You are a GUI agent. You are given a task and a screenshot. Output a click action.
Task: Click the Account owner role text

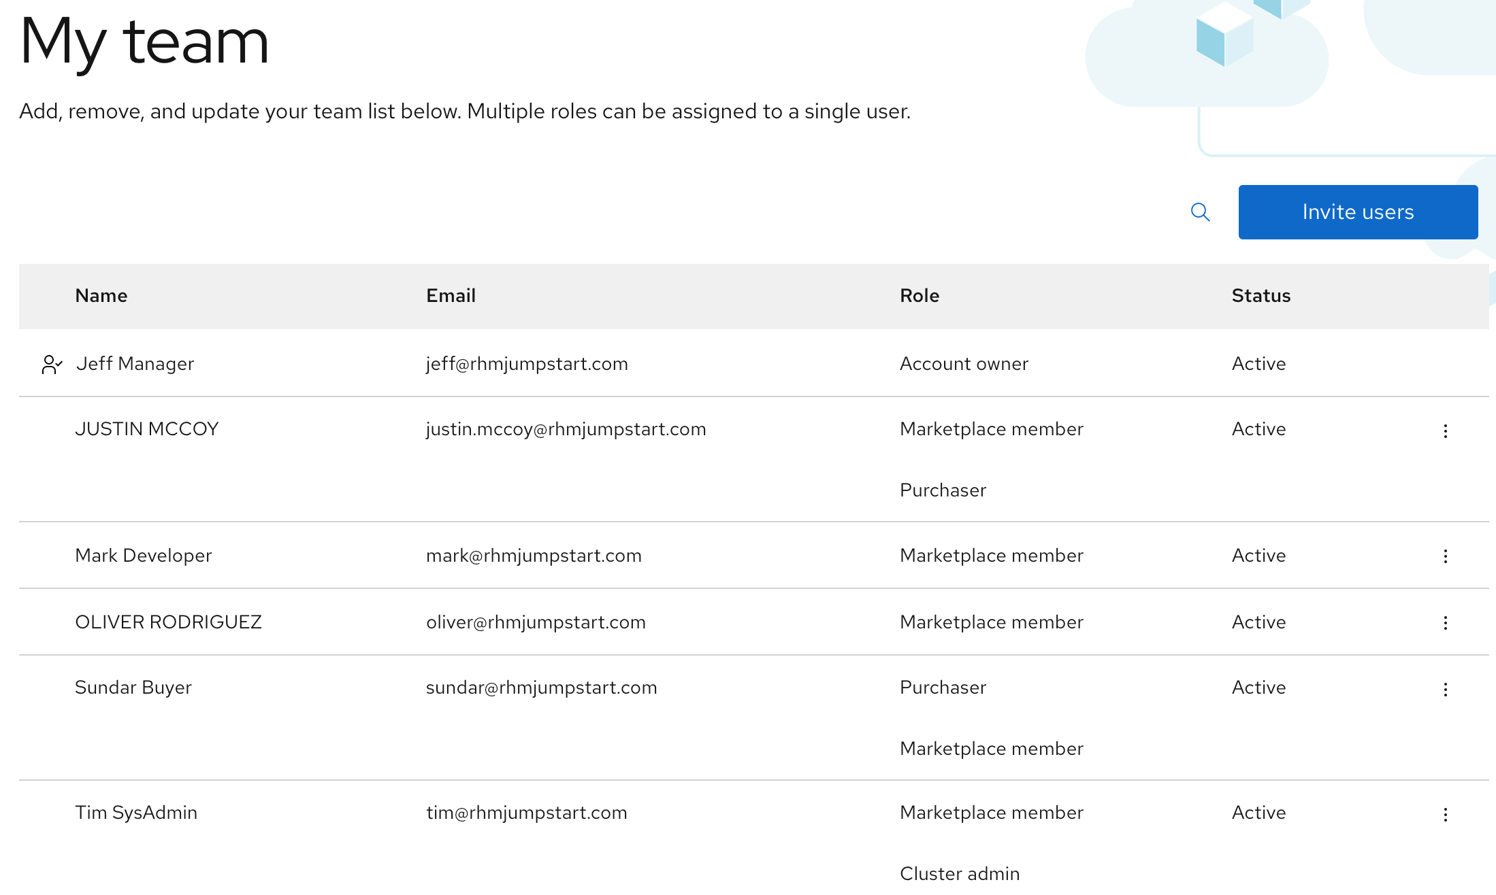[x=964, y=364]
